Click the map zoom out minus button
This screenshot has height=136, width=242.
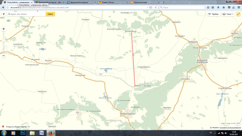coord(3,56)
